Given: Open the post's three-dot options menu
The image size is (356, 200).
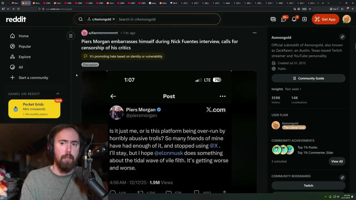Looking at the screenshot, I should pos(254,33).
